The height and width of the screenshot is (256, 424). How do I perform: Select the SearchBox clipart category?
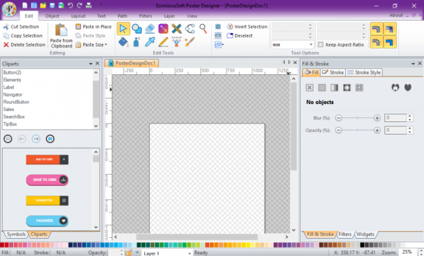coord(14,117)
